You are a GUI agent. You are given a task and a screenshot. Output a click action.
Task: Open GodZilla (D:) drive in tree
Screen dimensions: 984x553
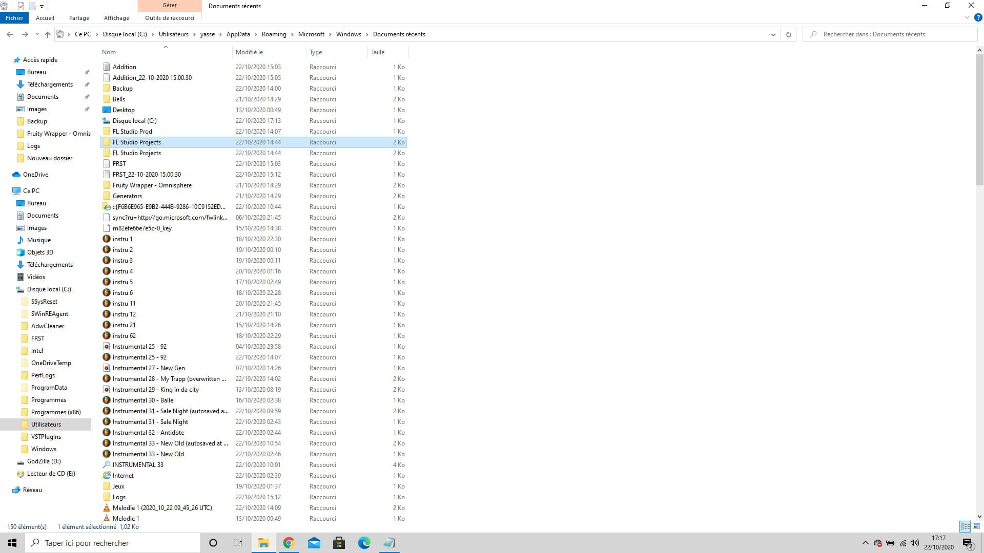[x=44, y=461]
